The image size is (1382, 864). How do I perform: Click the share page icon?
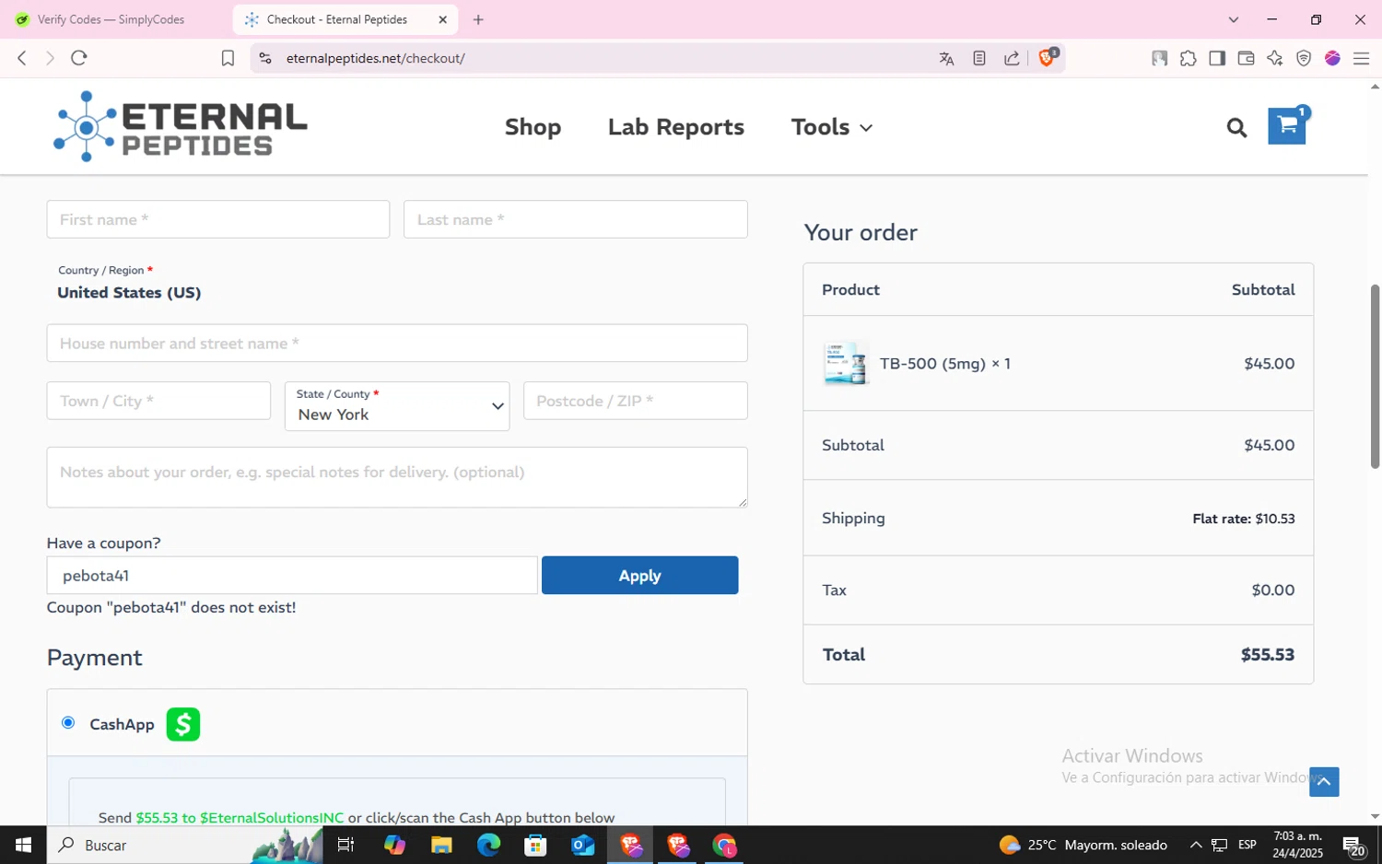click(x=1012, y=58)
